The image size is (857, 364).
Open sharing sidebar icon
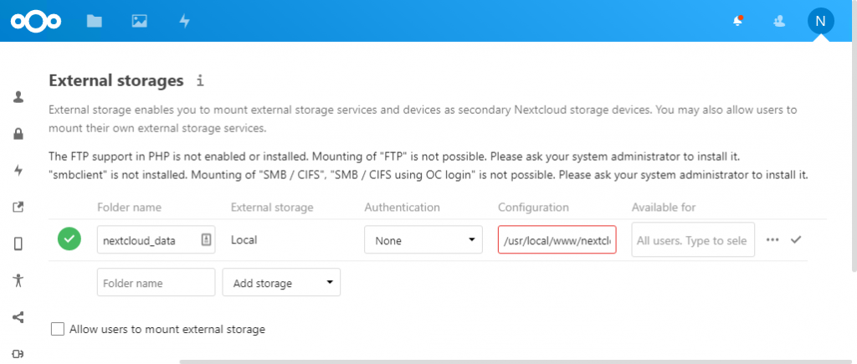tap(18, 317)
